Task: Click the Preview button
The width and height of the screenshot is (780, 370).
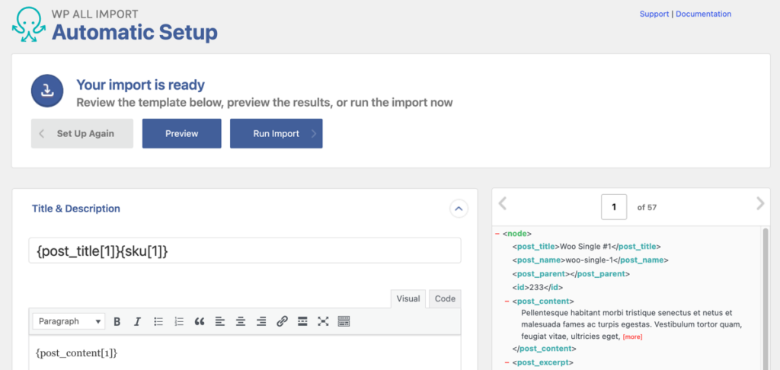Action: (181, 133)
